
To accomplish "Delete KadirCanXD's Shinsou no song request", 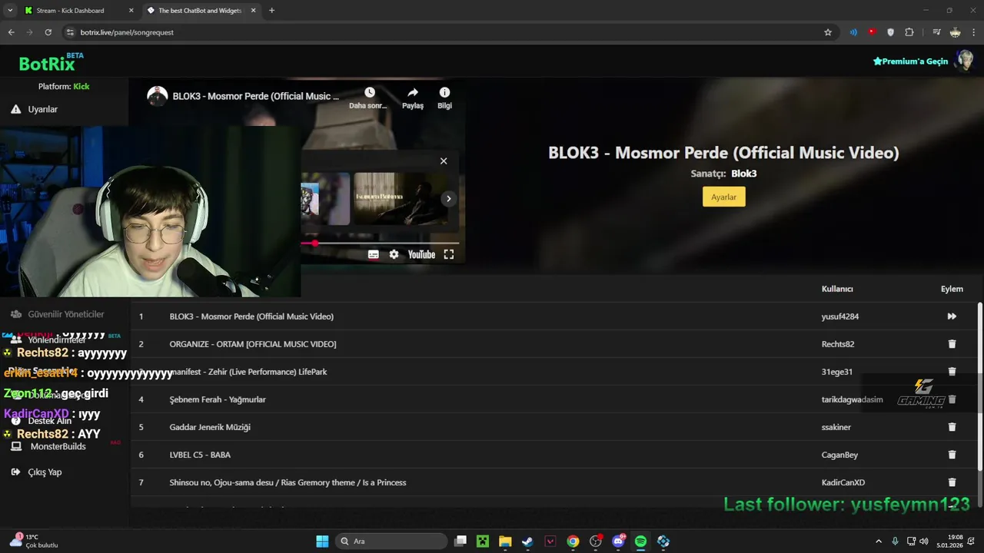I will pos(952,482).
